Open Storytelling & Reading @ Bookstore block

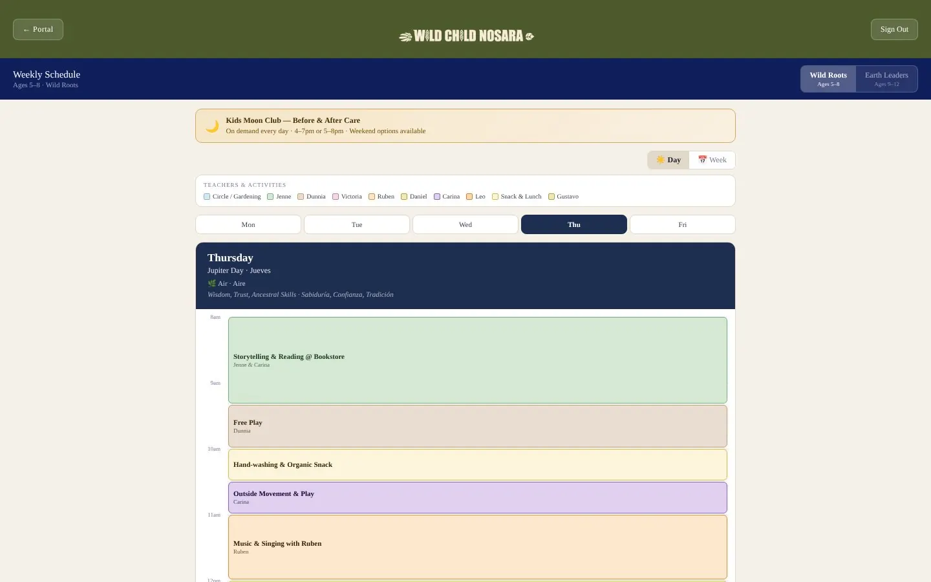478,360
